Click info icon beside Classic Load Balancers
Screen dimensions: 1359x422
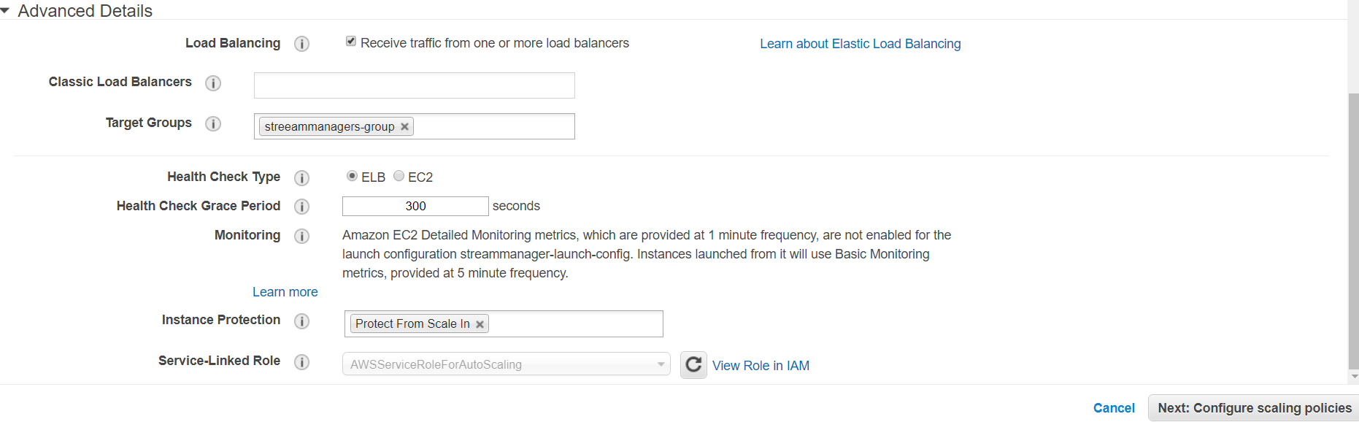tap(213, 83)
